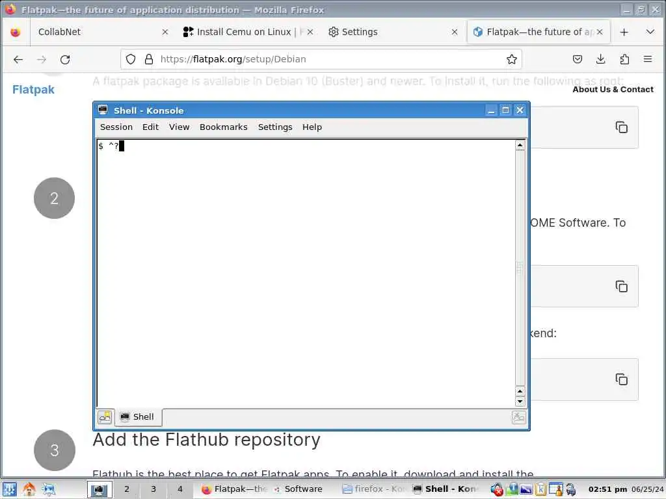Open the home folder taskbar icon
This screenshot has width=666, height=499.
29,489
